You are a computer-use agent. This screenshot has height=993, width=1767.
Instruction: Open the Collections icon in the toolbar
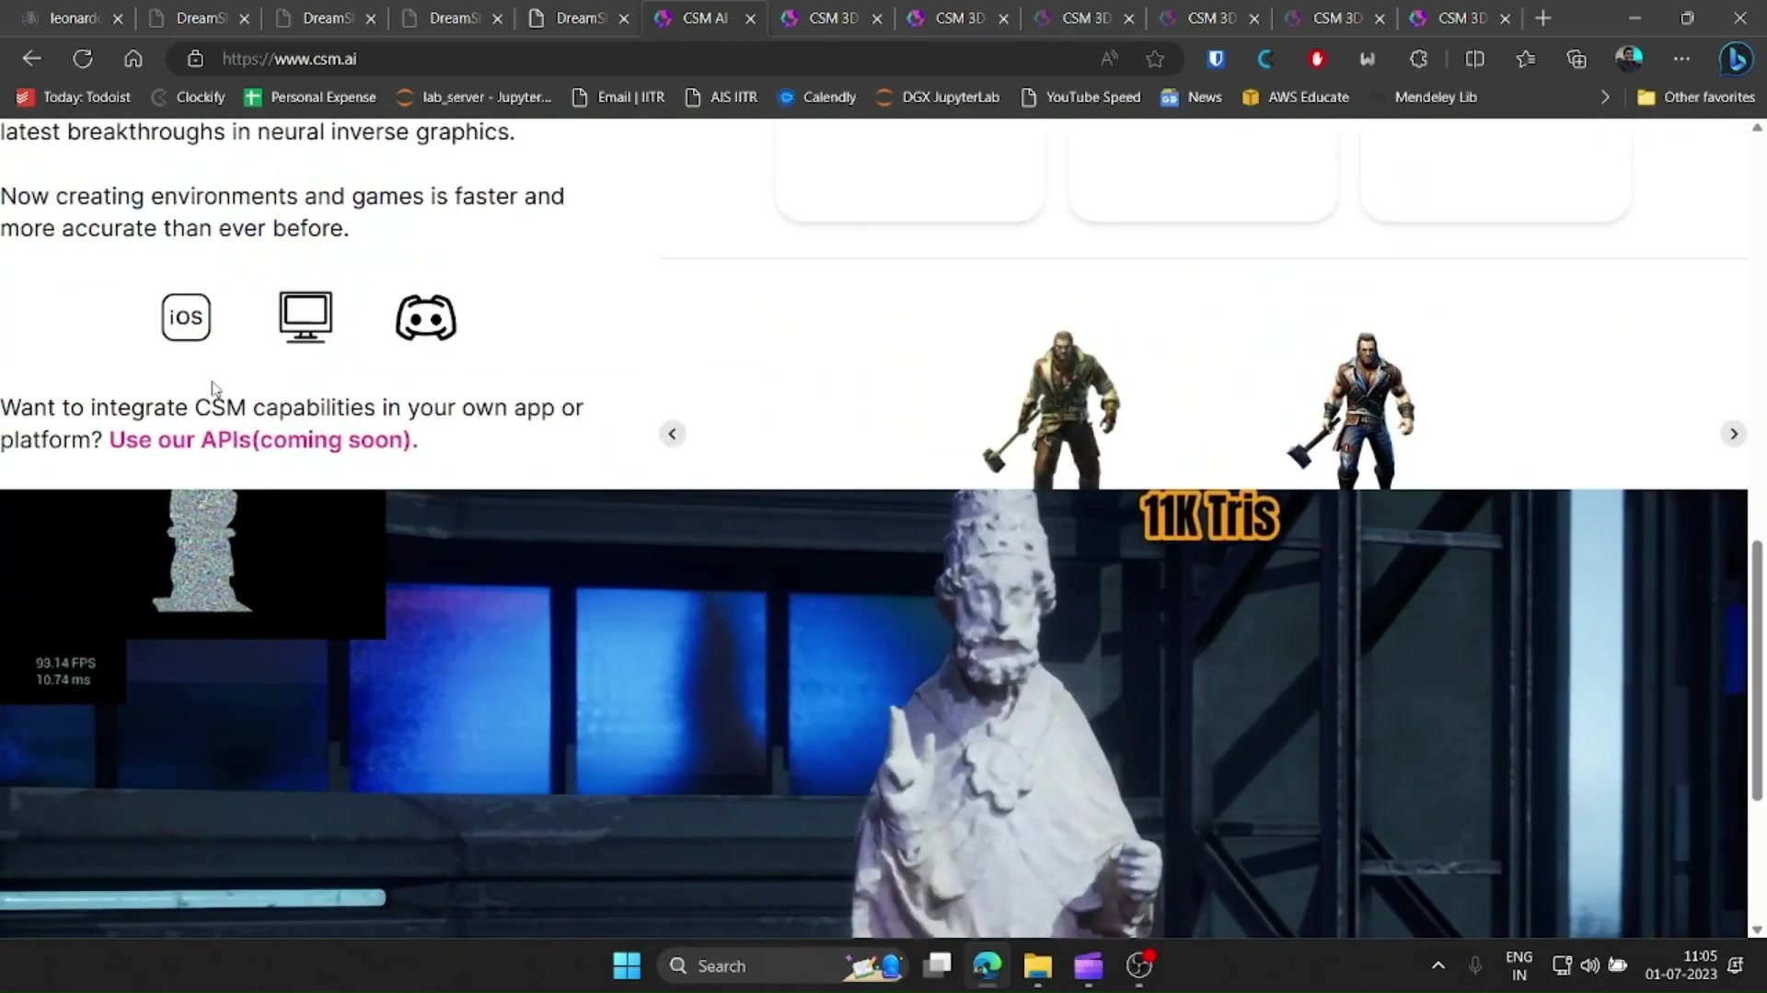[x=1576, y=58]
